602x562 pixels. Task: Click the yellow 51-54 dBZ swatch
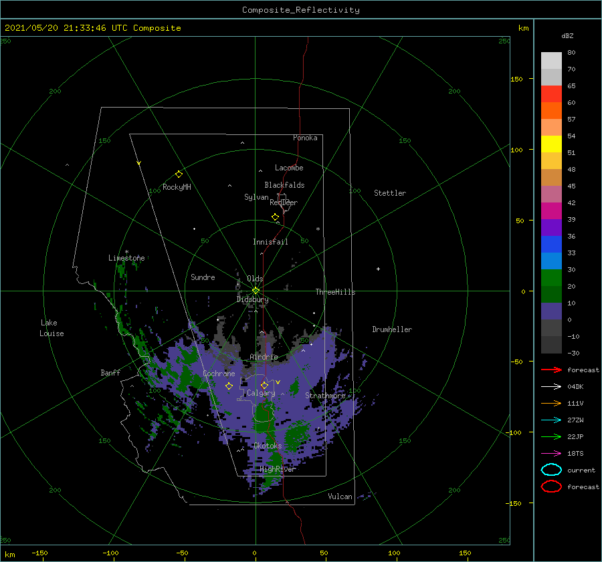[551, 144]
